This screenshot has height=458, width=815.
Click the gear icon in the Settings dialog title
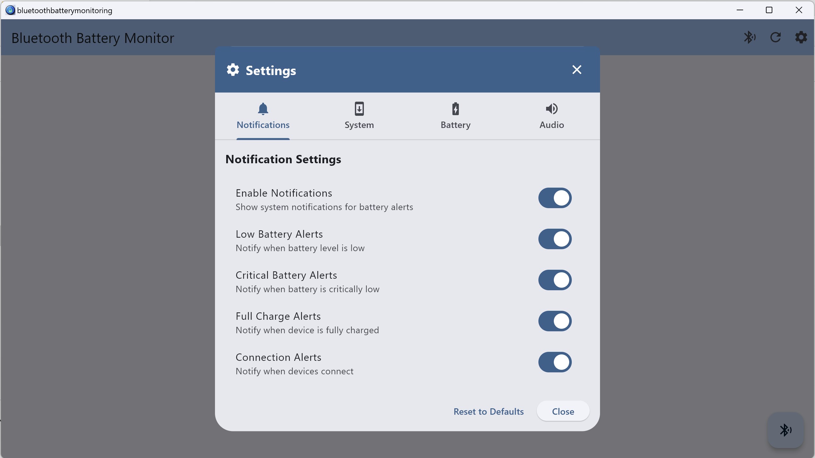[232, 70]
